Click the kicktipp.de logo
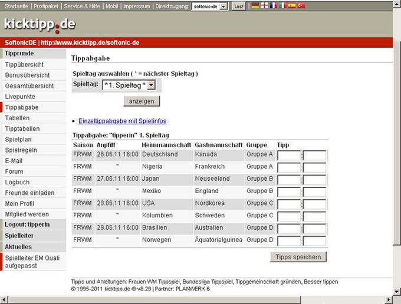This screenshot has width=401, height=304. click(x=40, y=25)
